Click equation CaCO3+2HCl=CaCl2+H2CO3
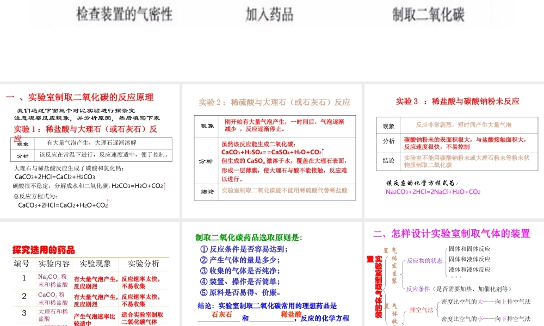 click(55, 177)
